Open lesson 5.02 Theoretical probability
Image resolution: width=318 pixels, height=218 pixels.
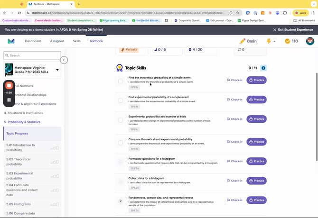(32, 162)
